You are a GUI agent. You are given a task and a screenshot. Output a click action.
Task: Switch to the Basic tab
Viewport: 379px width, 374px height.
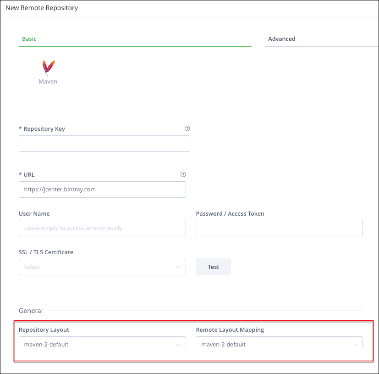click(29, 39)
